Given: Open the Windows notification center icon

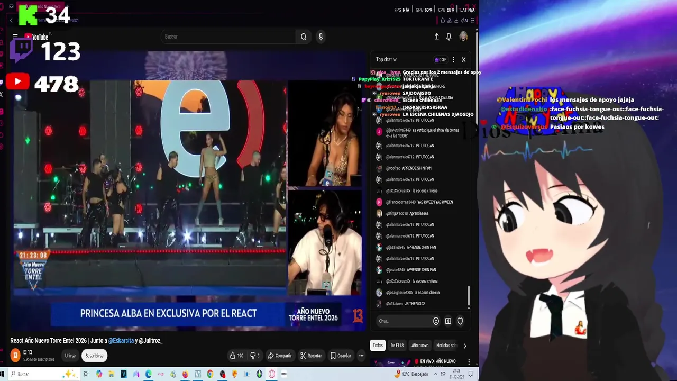Looking at the screenshot, I should point(471,374).
